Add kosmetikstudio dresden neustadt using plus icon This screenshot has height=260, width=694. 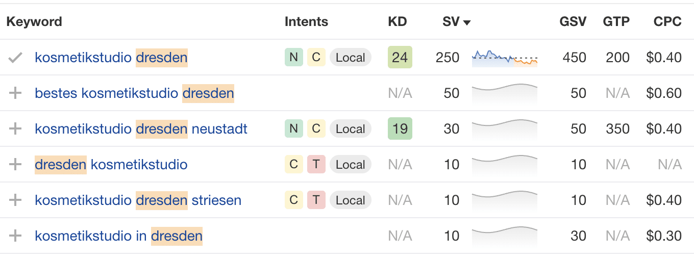point(16,129)
